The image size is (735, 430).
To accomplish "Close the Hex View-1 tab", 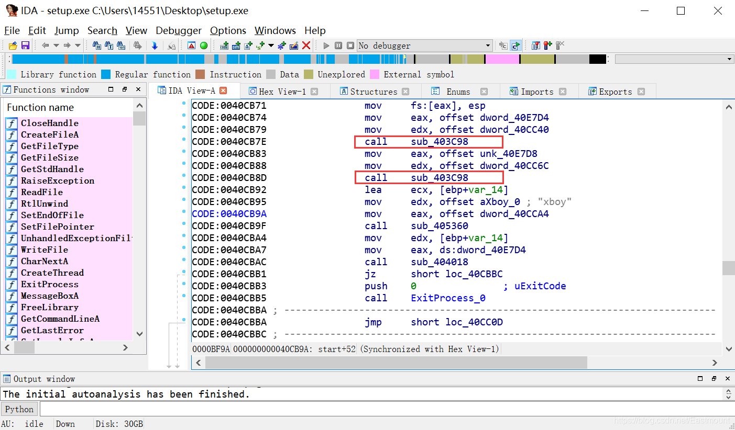I will (314, 92).
